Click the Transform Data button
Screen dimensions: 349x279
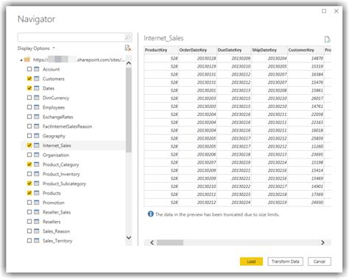(x=286, y=261)
